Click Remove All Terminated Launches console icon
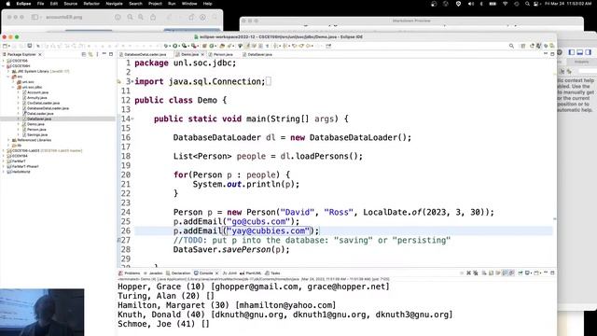The height and width of the screenshot is (336, 597). tap(476, 273)
